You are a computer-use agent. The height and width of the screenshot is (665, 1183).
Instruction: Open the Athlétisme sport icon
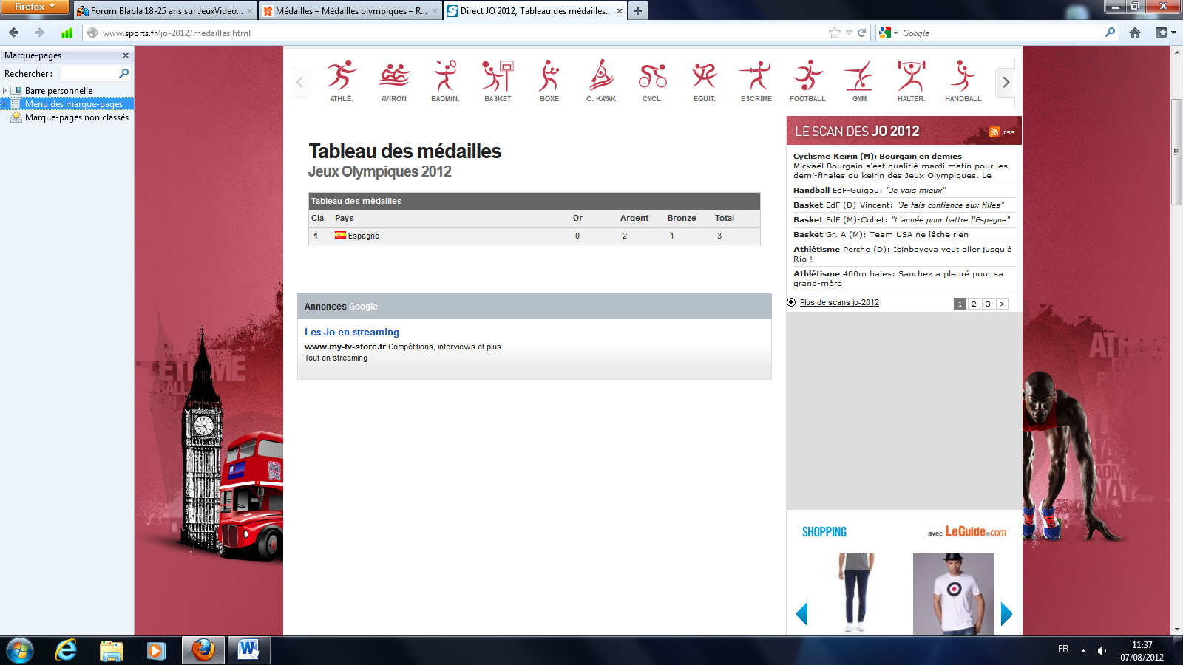click(x=342, y=81)
